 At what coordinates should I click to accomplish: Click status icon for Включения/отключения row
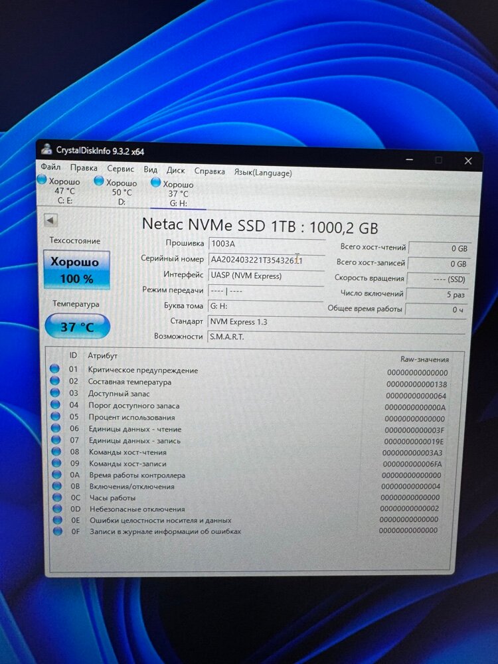(56, 486)
